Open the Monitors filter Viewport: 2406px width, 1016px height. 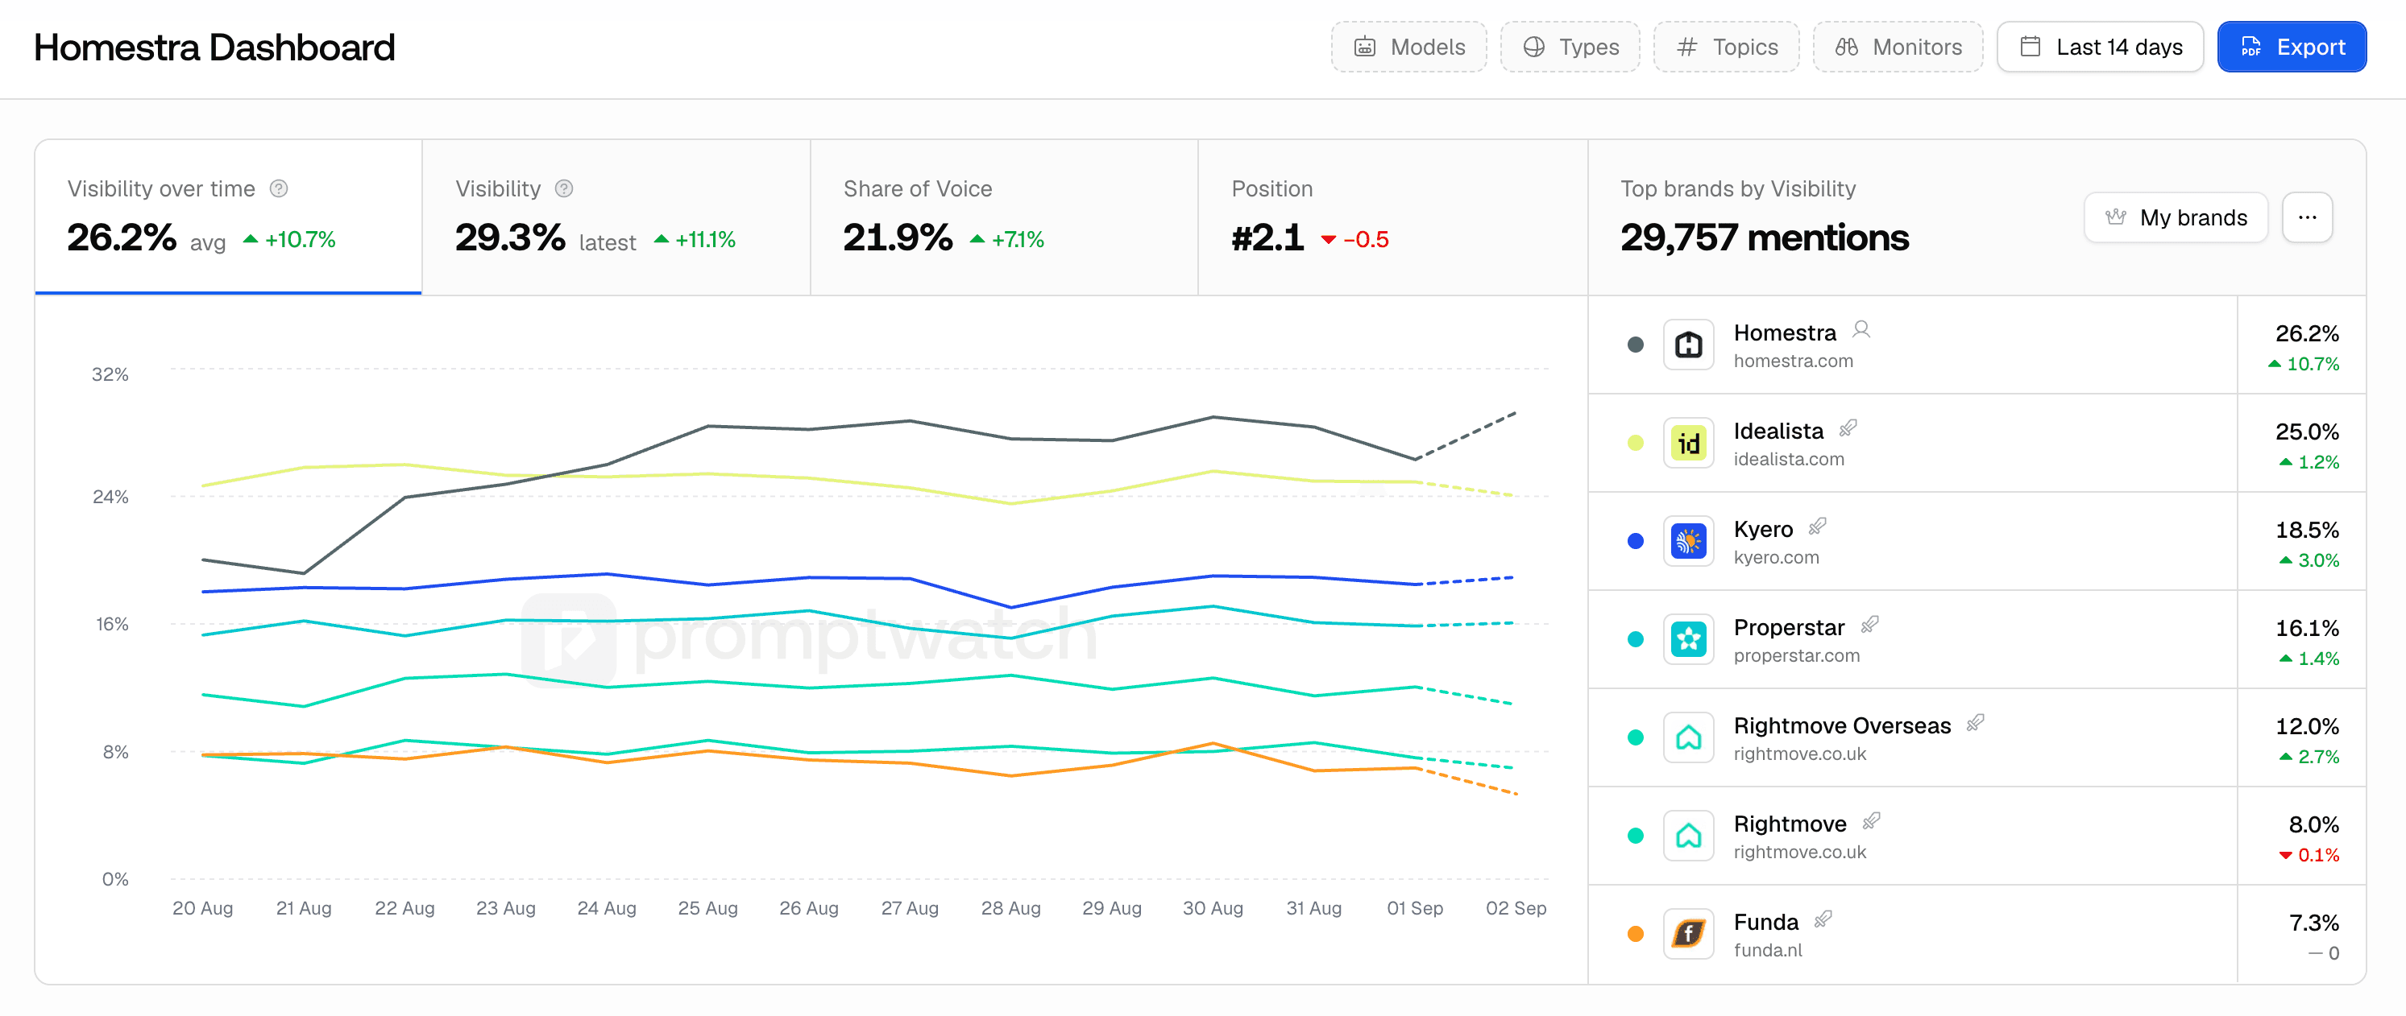pos(1898,47)
